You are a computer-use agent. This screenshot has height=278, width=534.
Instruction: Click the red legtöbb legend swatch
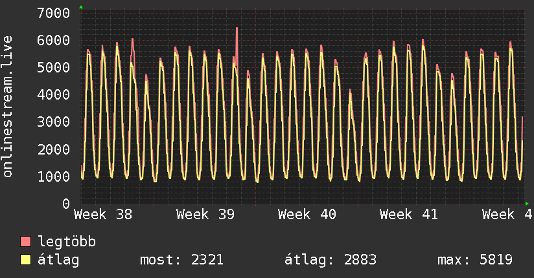[x=26, y=242]
